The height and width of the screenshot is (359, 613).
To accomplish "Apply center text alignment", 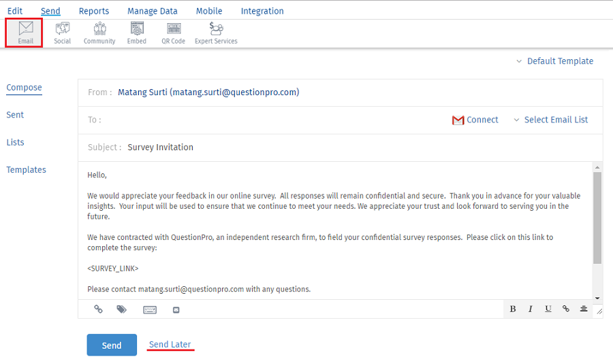I will coord(584,309).
